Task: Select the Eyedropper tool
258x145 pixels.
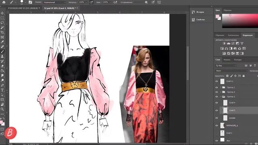Action: 2,42
